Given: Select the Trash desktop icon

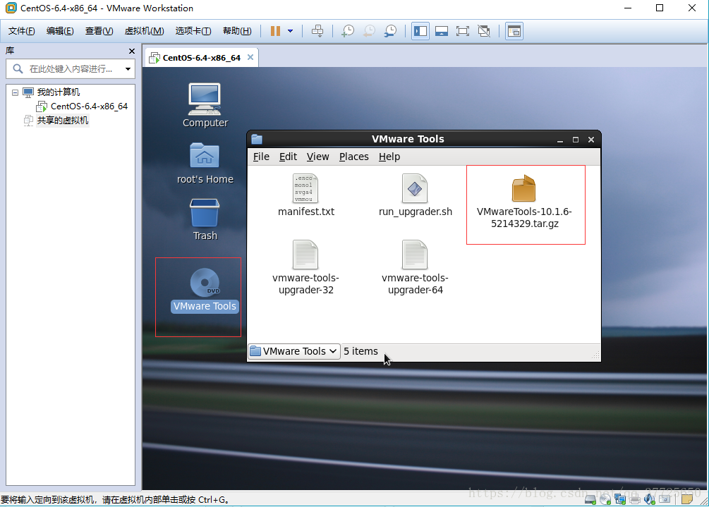Looking at the screenshot, I should pos(205,219).
